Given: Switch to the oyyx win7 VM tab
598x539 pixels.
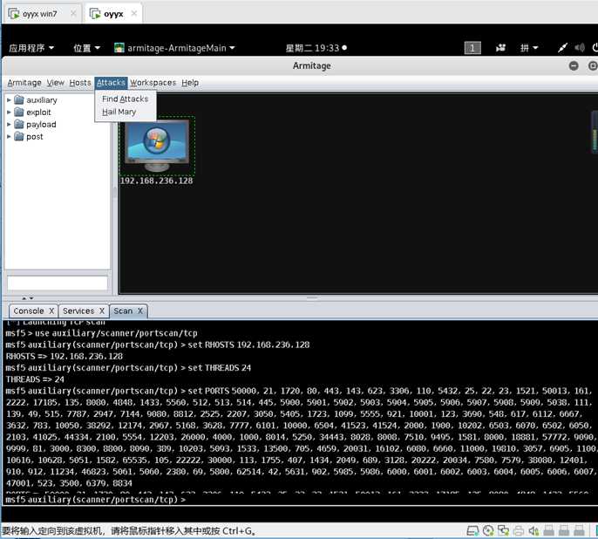Looking at the screenshot, I should point(40,14).
